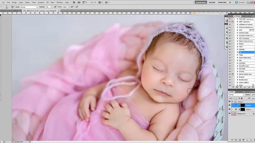
Task: Toggle visibility of the selected adjustment layer
Action: tap(229, 105)
